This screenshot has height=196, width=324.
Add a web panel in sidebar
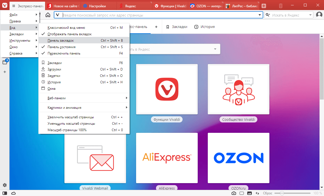coord(5,72)
